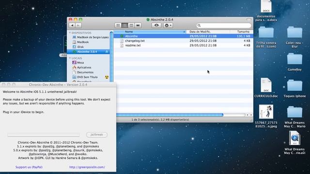
Task: Click the readme.txt document icon
Action: click(x=122, y=45)
